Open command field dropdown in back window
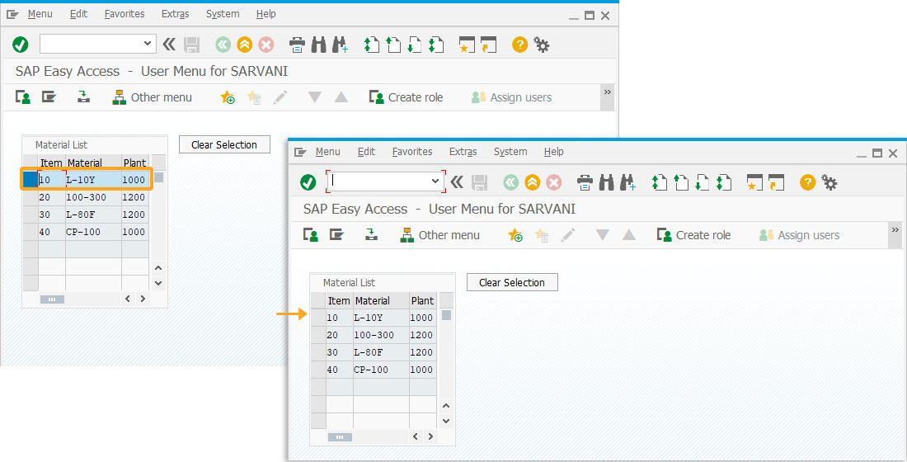The height and width of the screenshot is (462, 907). click(148, 44)
